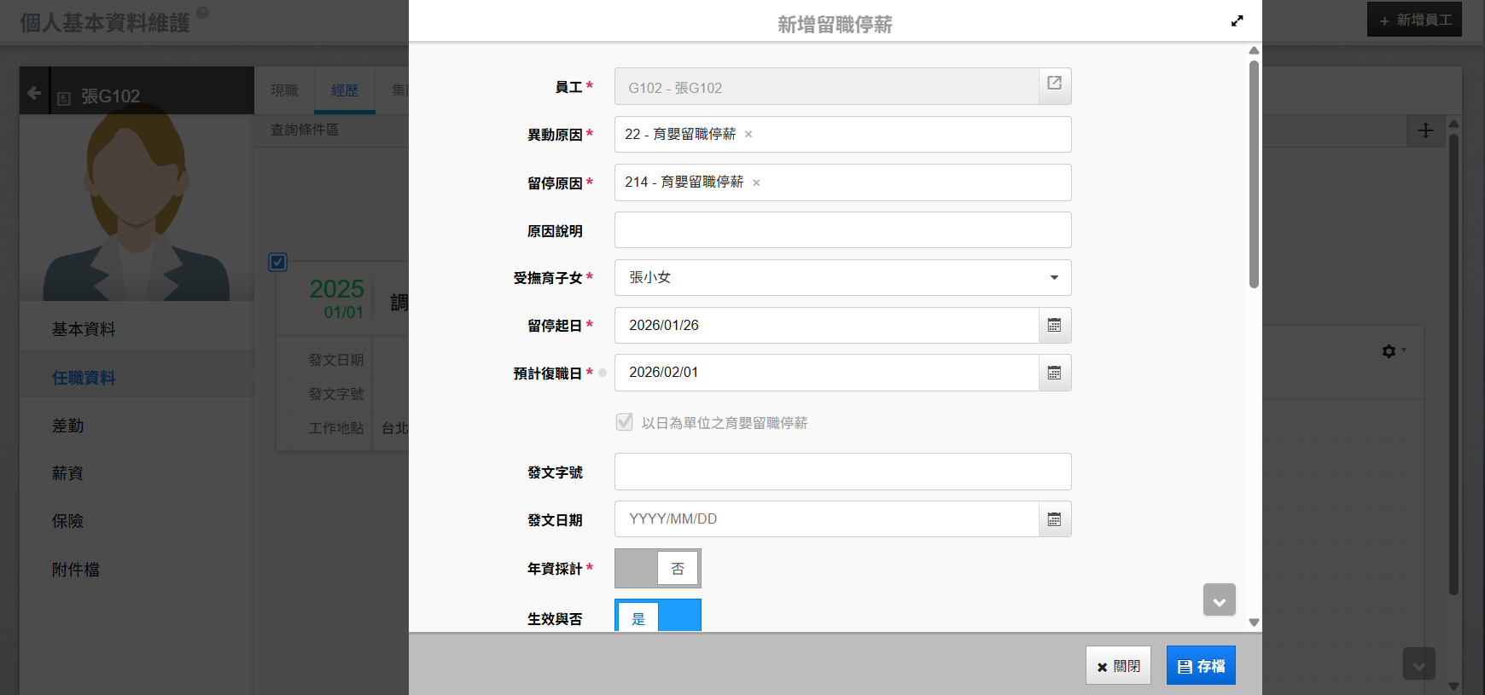Image resolution: width=1485 pixels, height=695 pixels.
Task: Click the scroll-down arrow button in dialog
Action: [x=1219, y=600]
